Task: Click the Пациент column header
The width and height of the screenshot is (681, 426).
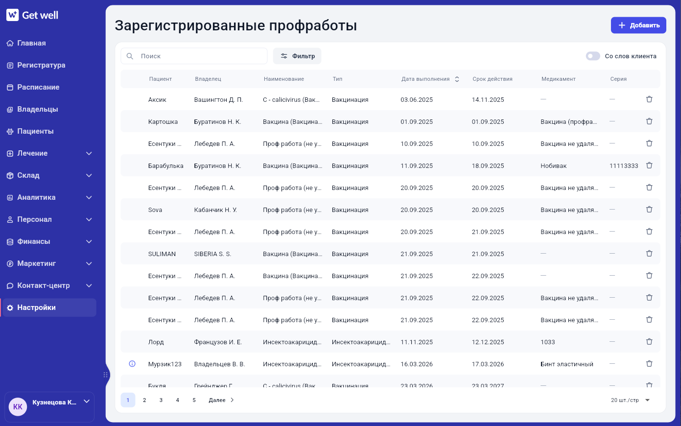Action: coord(161,79)
